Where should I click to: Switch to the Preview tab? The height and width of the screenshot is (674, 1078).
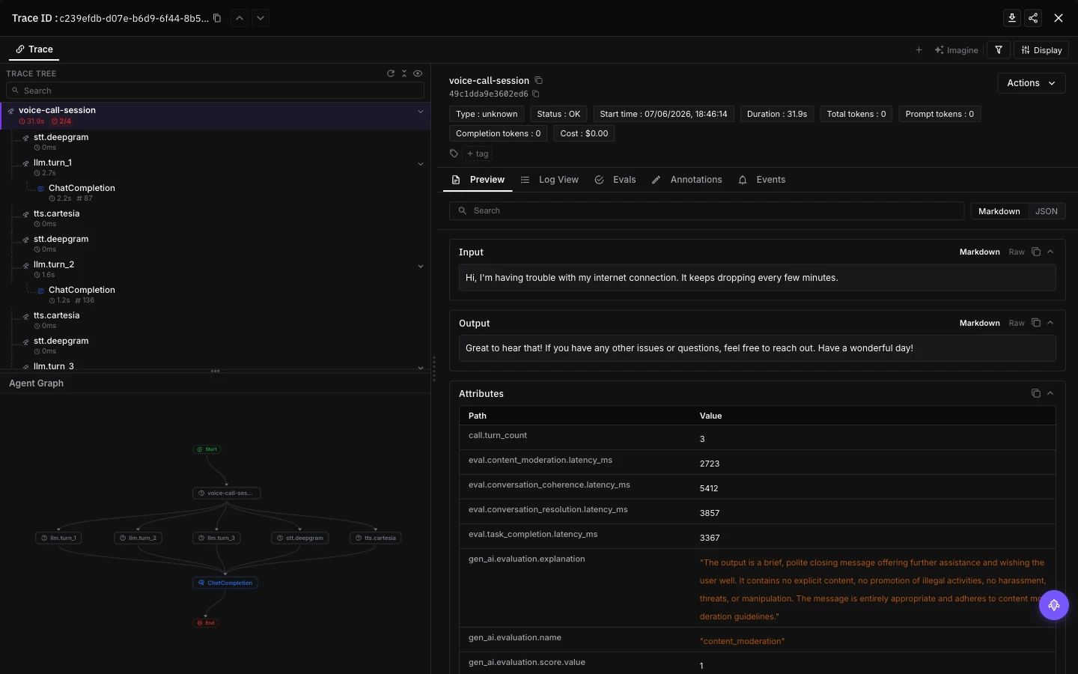click(478, 180)
